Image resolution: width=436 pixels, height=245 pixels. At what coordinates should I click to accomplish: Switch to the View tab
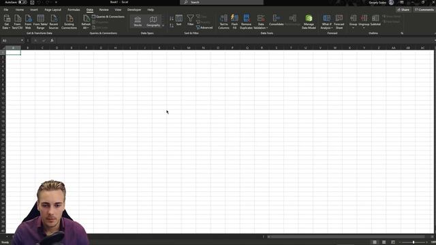[x=118, y=10]
